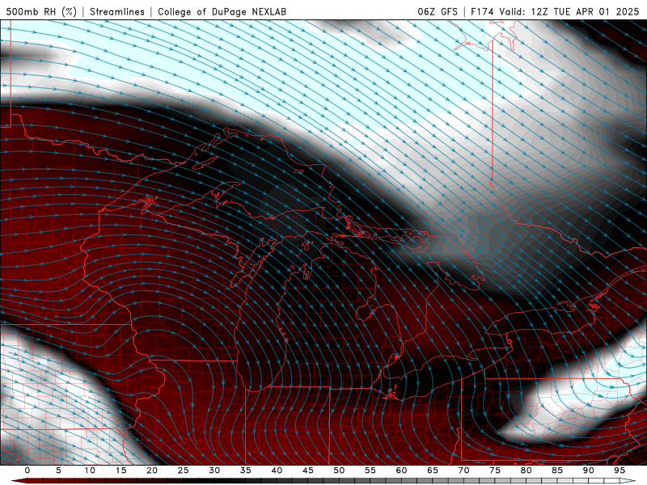
Task: Pick the colorbar value "85"
Action: tap(557, 470)
